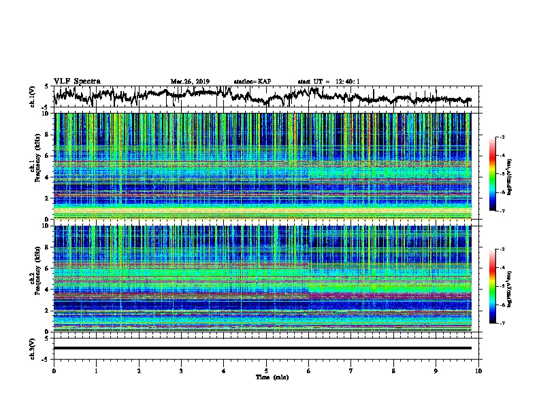
Task: Click the time axis tick label "3"
Action: coord(181,371)
